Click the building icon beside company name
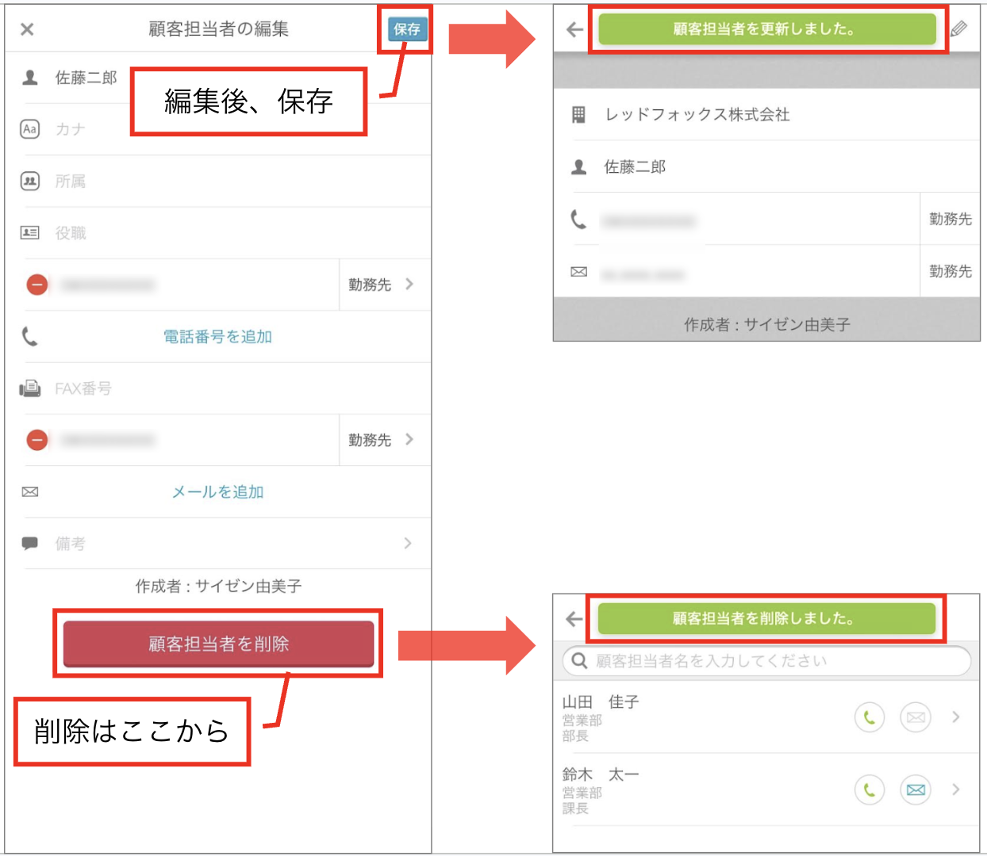Screen dimensions: 987x856 tap(579, 115)
